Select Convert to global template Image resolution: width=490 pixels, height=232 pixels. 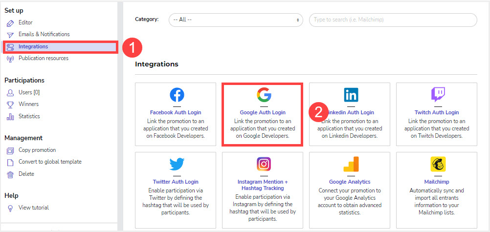pyautogui.click(x=50, y=162)
